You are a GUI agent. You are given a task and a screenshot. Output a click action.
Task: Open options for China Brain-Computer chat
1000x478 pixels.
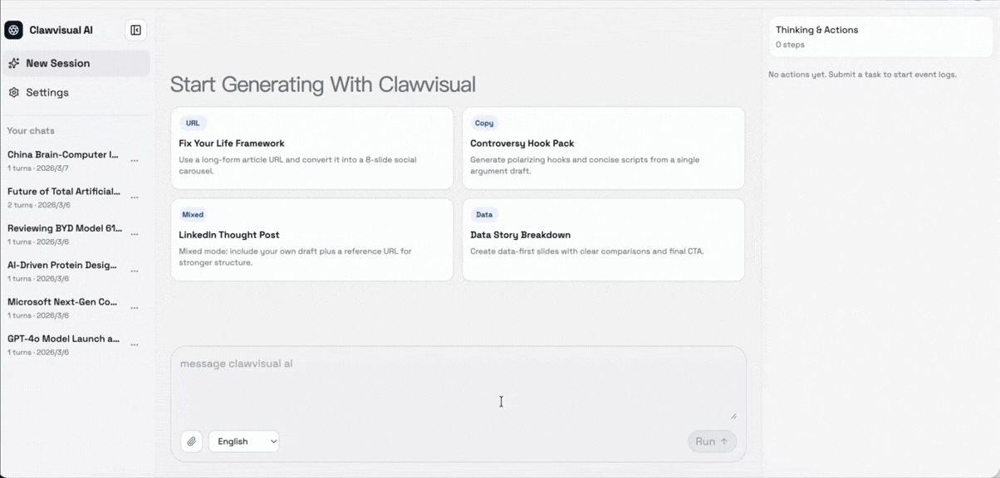click(135, 161)
